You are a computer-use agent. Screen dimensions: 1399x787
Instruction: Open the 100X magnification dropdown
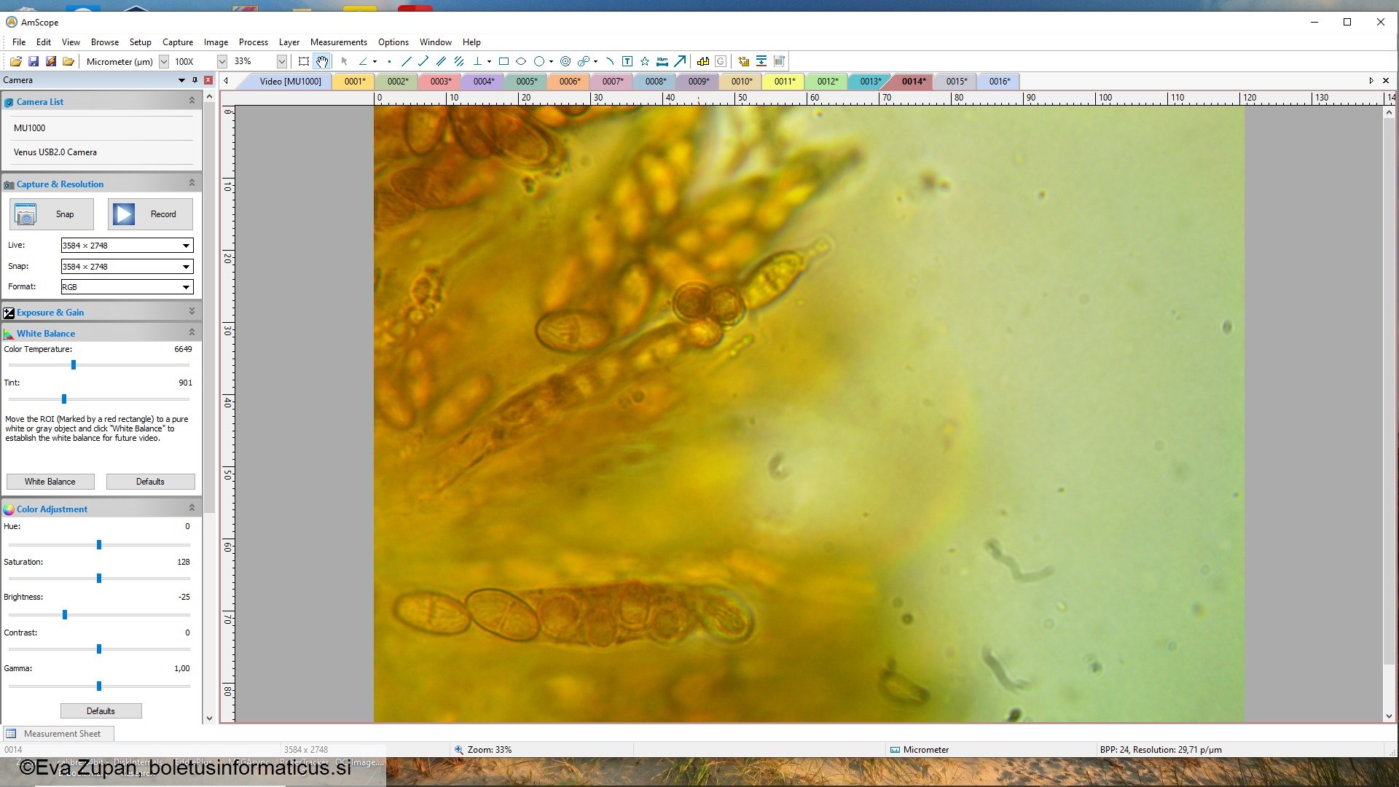pyautogui.click(x=222, y=62)
